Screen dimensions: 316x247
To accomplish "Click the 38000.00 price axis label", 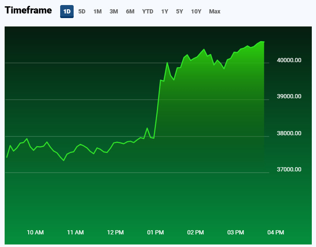I will 289,133.
